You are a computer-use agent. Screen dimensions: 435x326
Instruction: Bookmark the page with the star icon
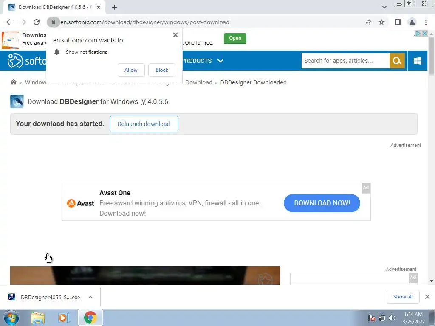(381, 22)
